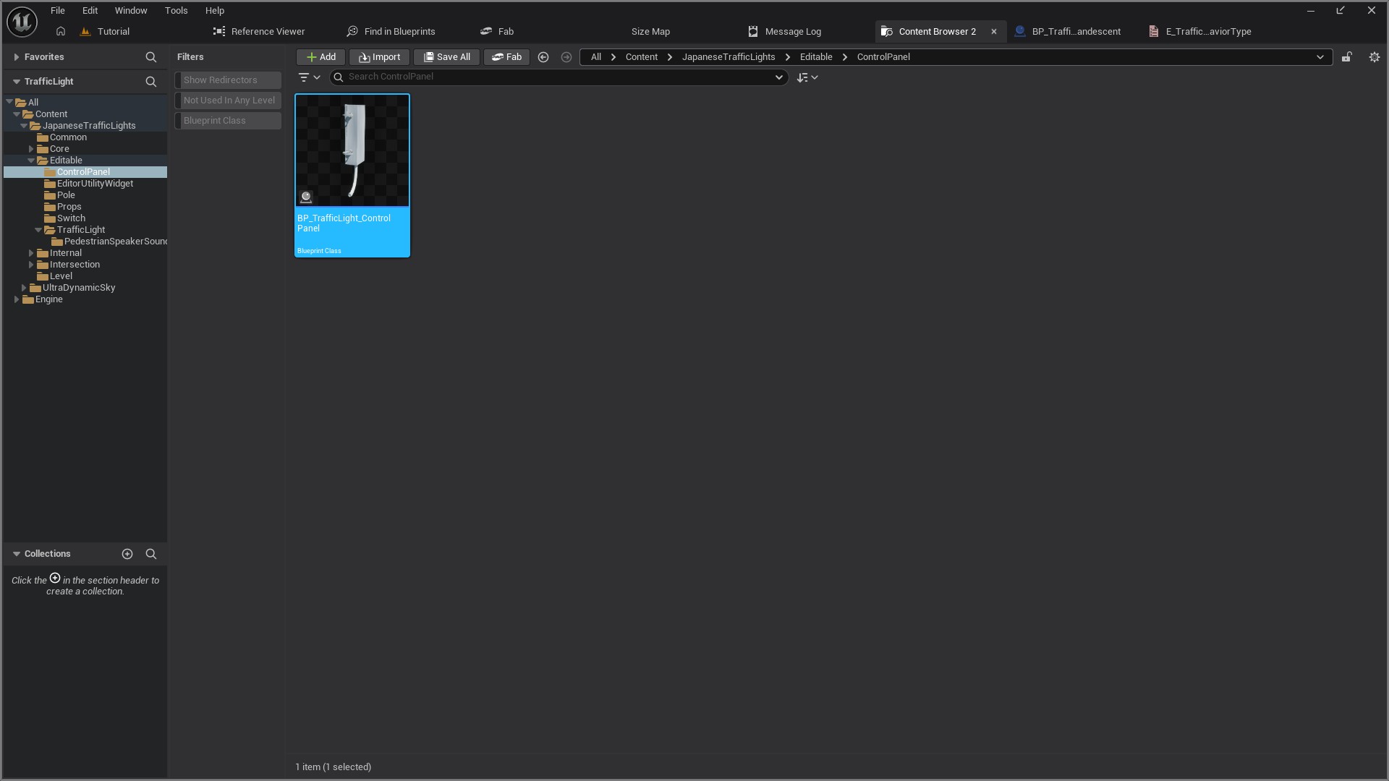Open the Tools menu
The height and width of the screenshot is (781, 1389).
click(176, 11)
